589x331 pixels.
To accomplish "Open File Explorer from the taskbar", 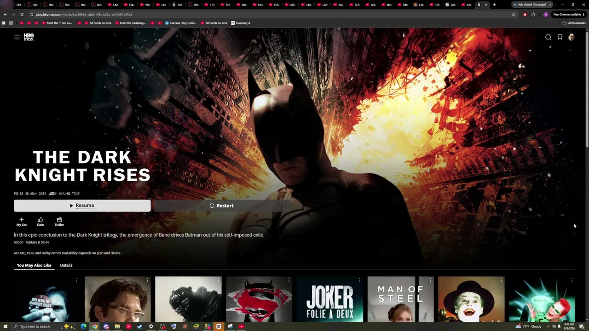I will tap(117, 326).
